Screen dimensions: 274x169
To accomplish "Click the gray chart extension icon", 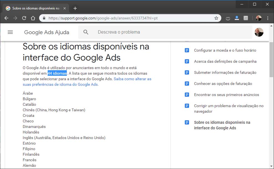I will coord(246,18).
